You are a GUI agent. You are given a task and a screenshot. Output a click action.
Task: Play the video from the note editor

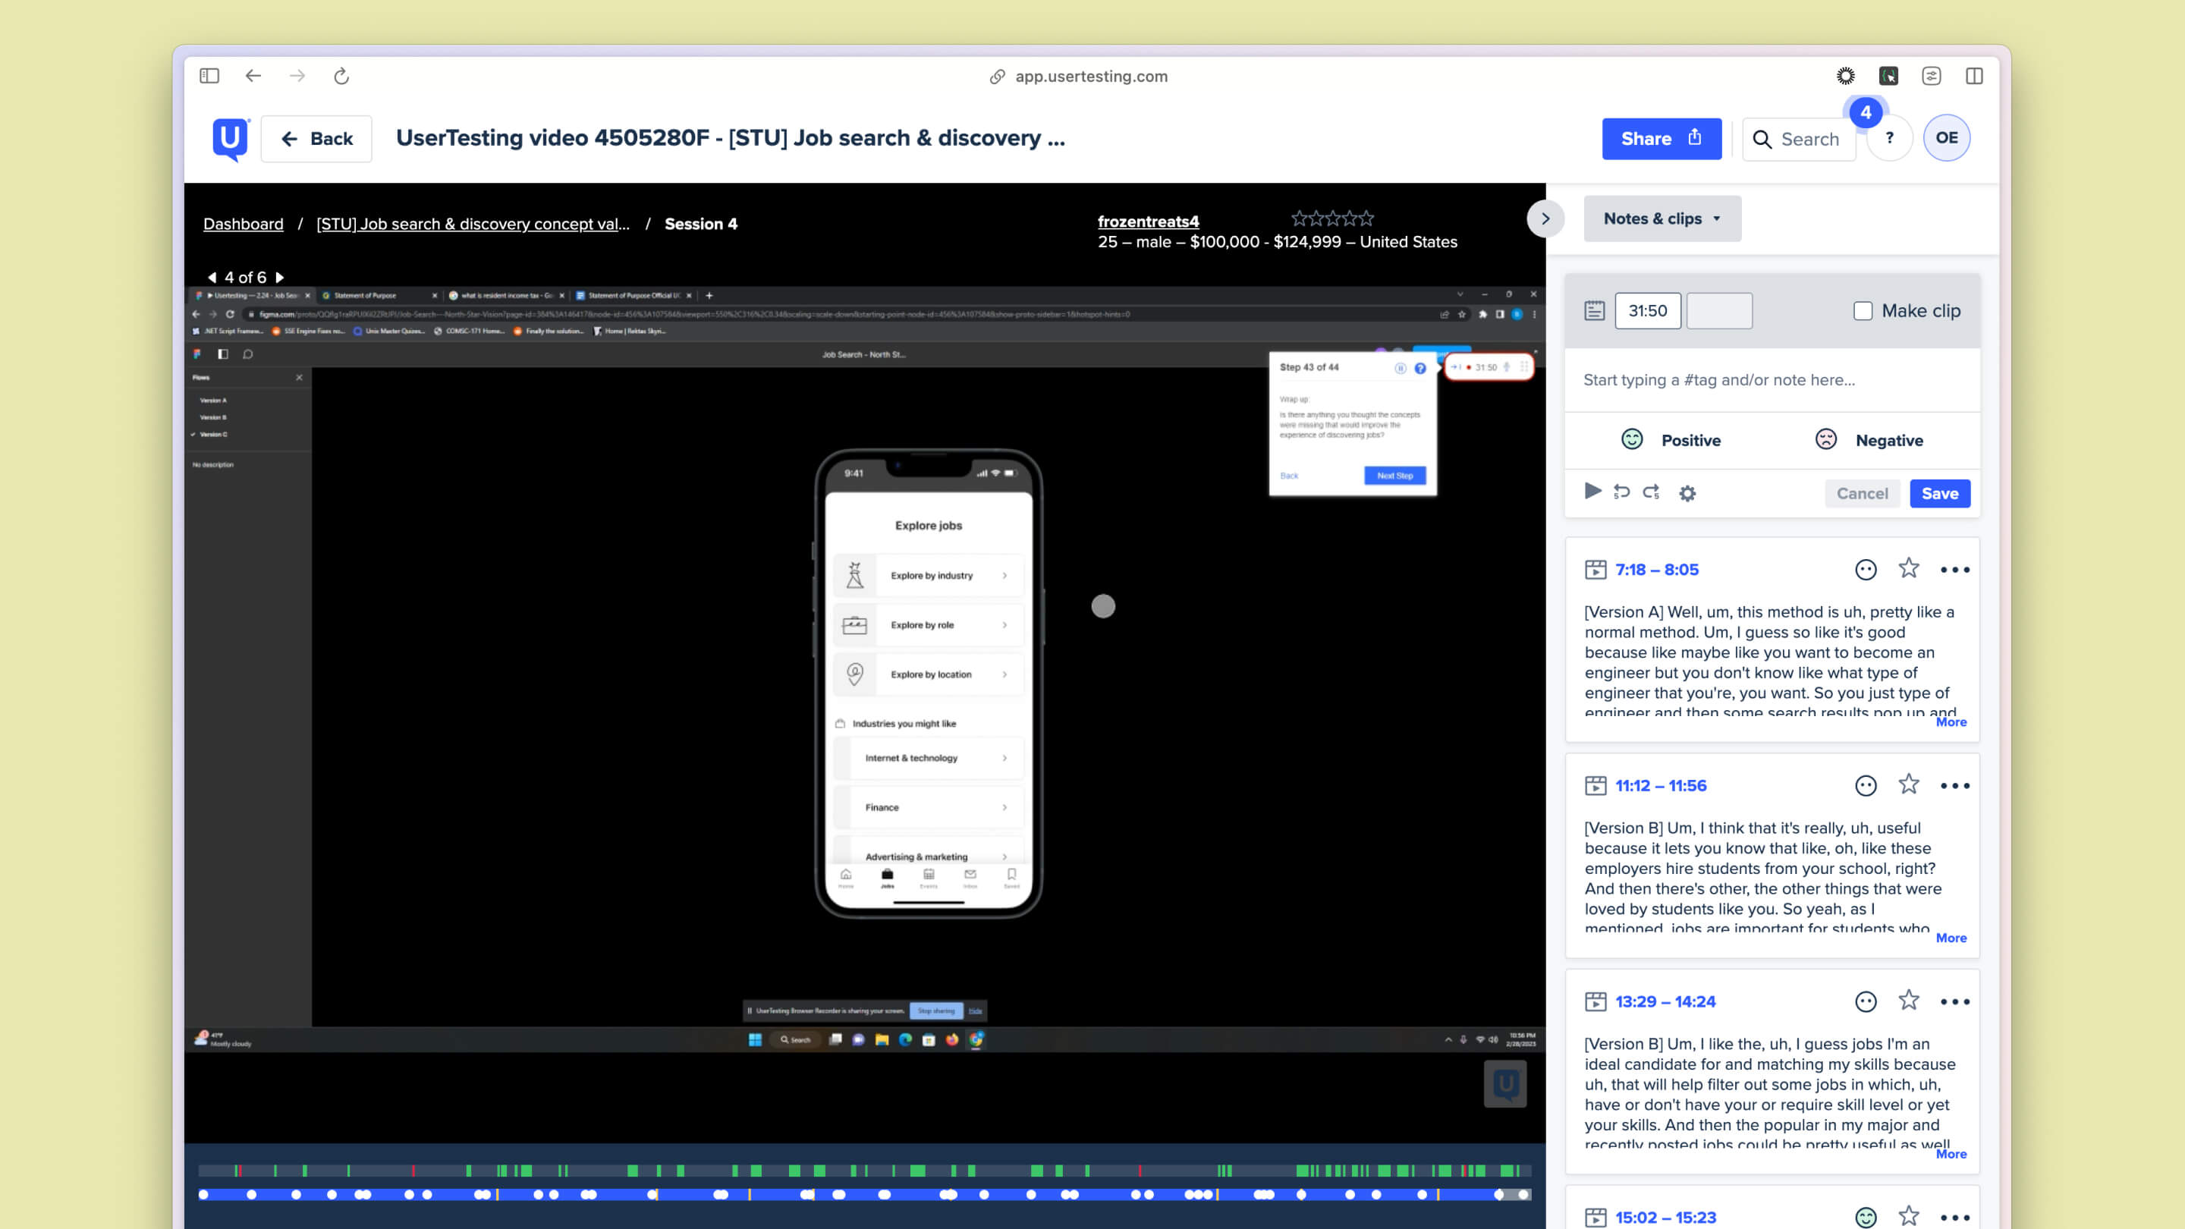click(1593, 491)
